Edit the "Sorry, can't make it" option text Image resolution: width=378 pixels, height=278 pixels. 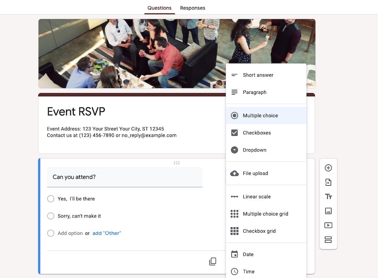(79, 216)
